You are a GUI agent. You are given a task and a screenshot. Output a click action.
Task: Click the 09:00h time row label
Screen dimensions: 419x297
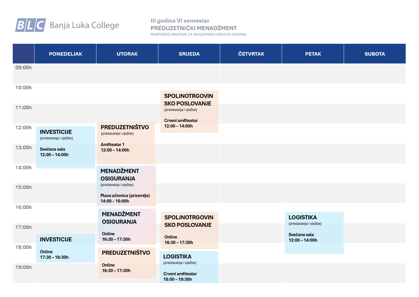[23, 68]
